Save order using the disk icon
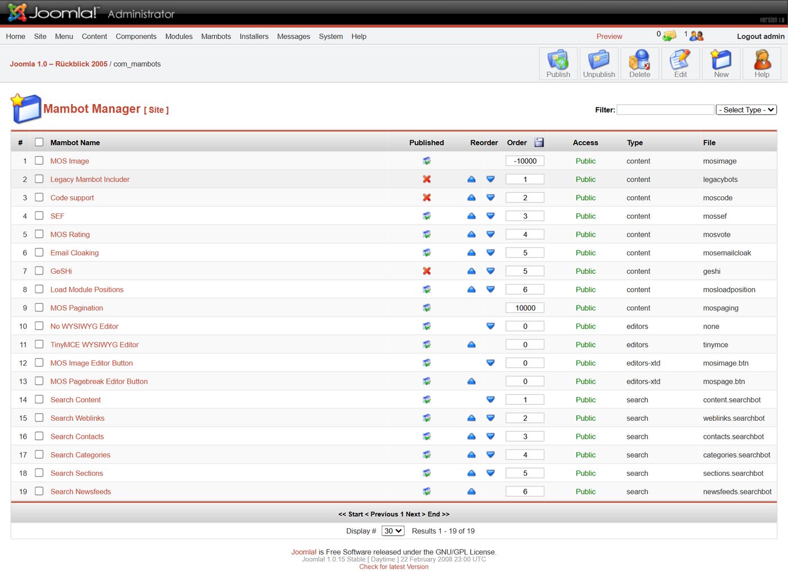Viewport: 788px width, 572px height. pos(539,142)
